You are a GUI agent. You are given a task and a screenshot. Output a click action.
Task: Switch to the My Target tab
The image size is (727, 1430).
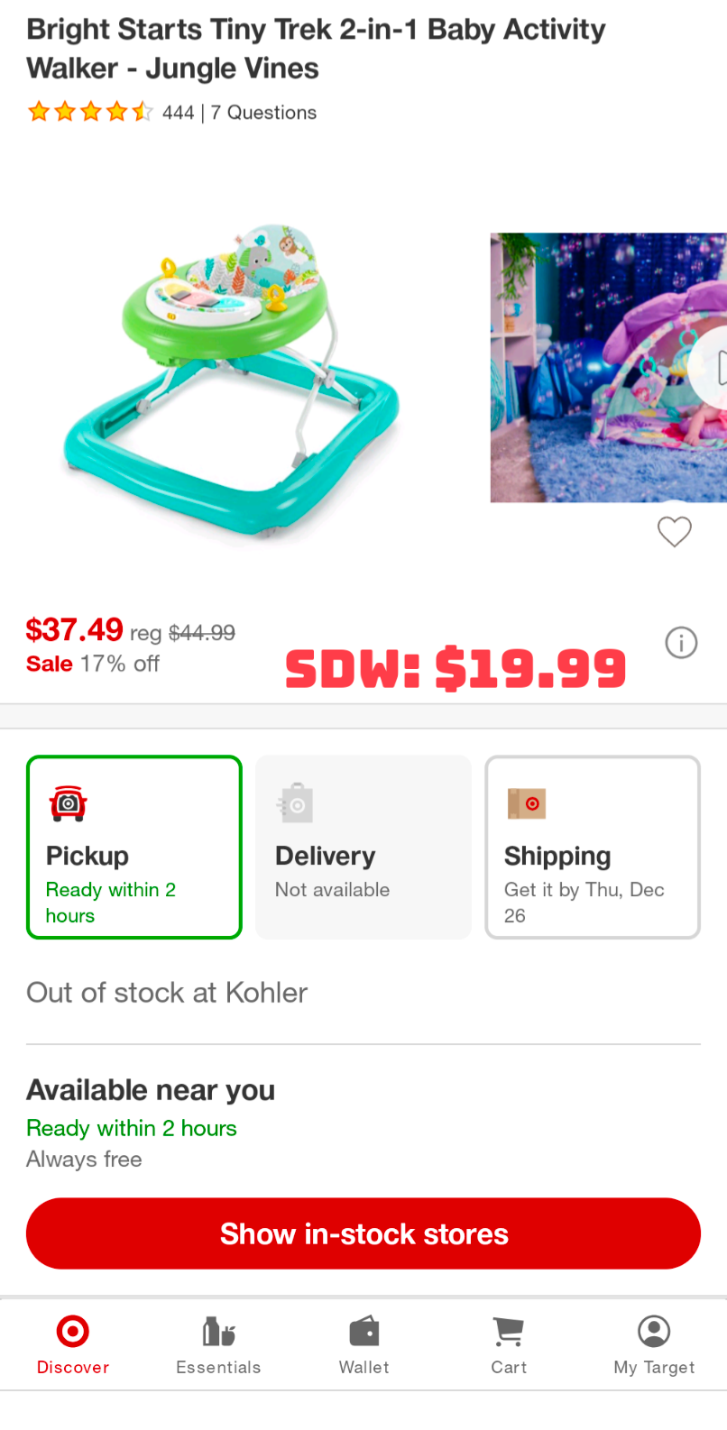point(654,1343)
